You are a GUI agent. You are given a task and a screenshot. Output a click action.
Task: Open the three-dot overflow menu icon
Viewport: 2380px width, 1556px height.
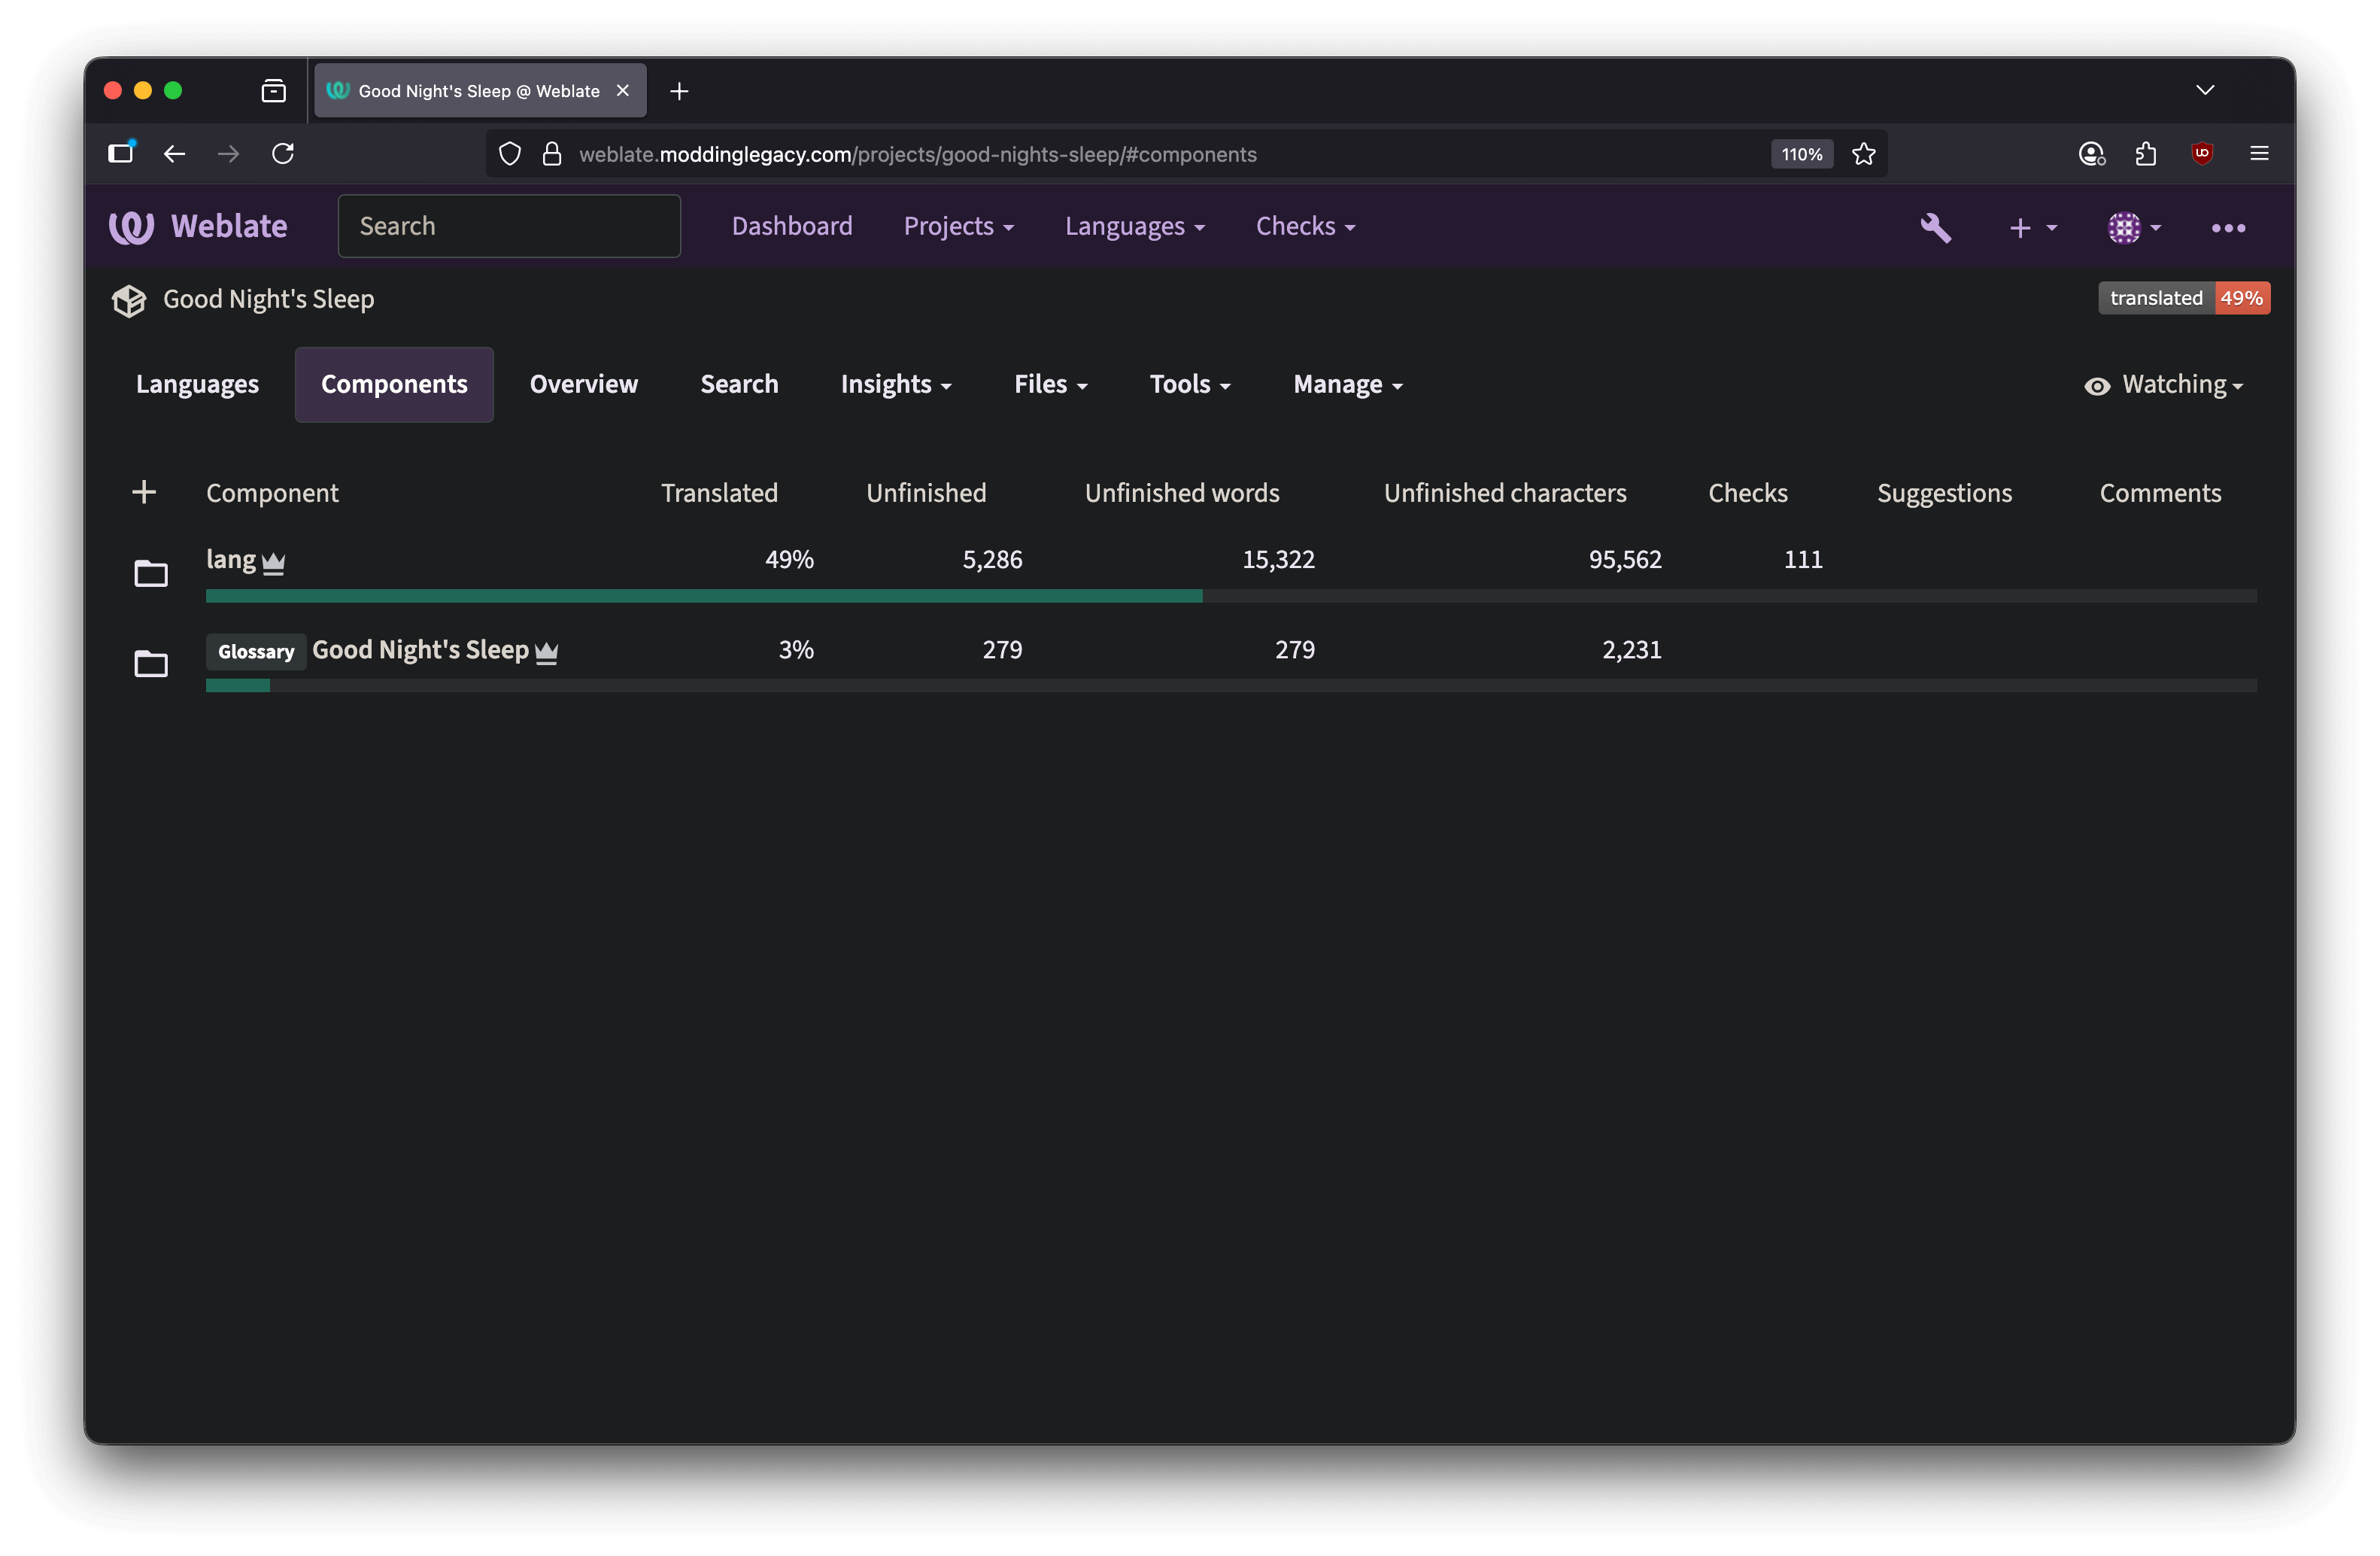[x=2228, y=228]
